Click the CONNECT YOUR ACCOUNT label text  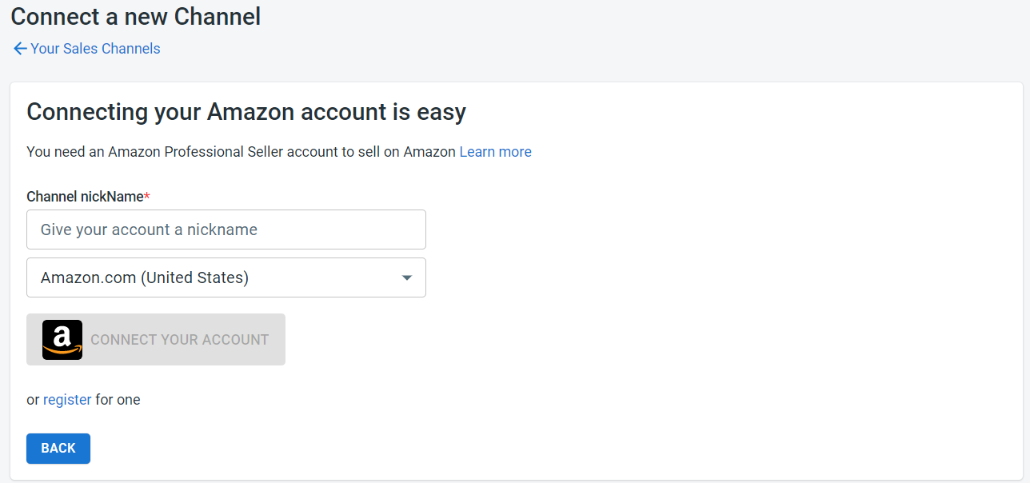pos(179,340)
